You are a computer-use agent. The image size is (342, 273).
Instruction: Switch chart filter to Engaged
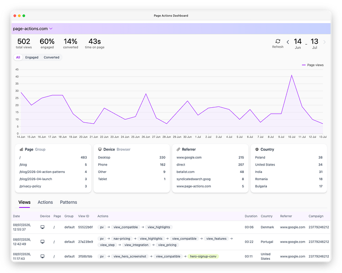(x=32, y=57)
